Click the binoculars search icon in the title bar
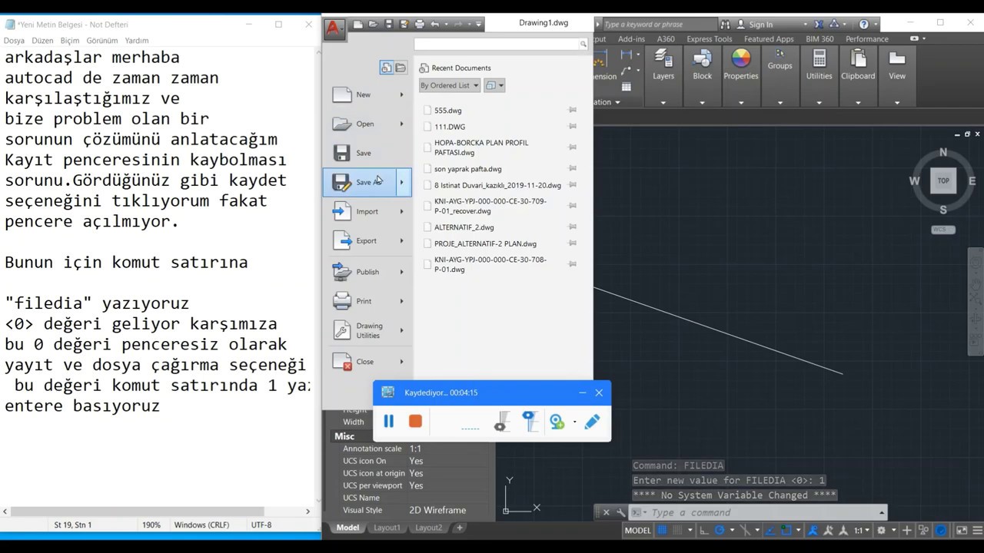The image size is (984, 553). [725, 25]
